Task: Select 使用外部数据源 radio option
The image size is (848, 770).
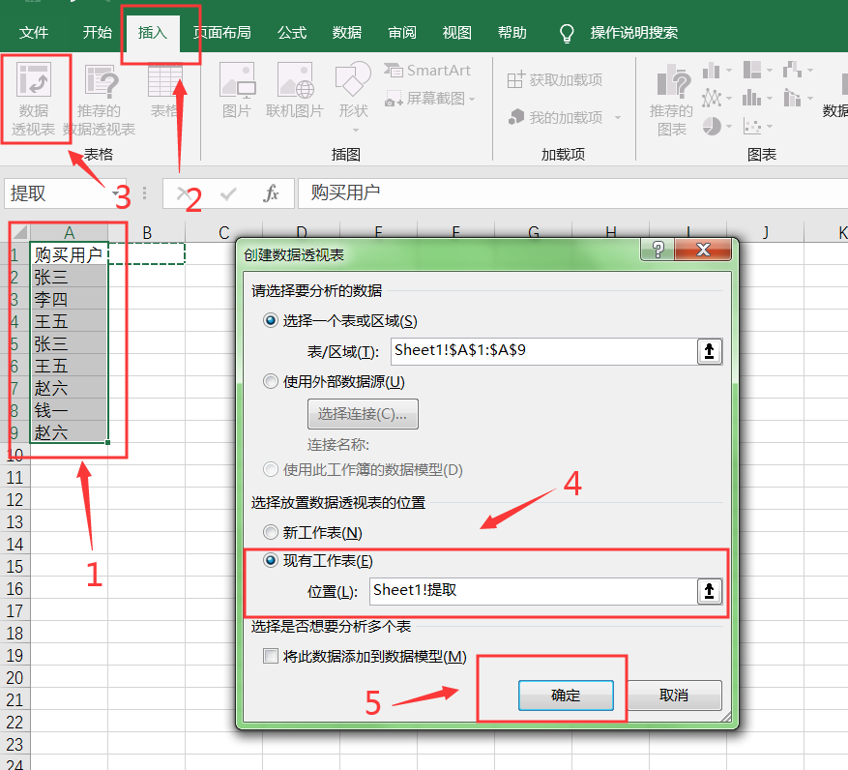Action: tap(271, 382)
